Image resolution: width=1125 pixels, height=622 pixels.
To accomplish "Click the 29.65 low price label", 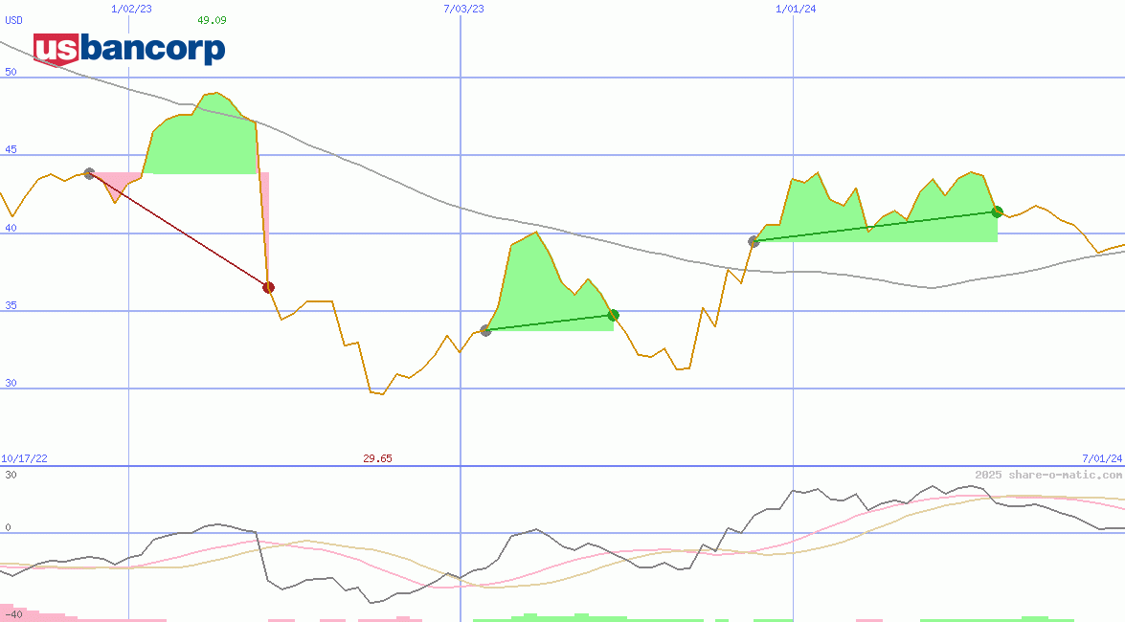I will coord(377,458).
